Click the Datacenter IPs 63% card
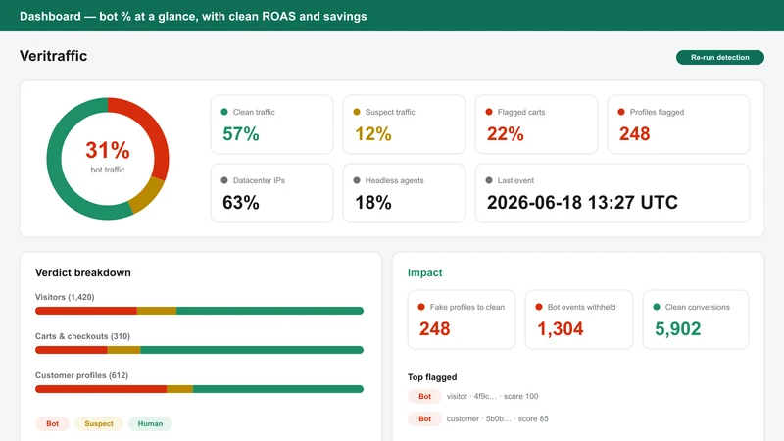This screenshot has width=784, height=441. tap(271, 193)
